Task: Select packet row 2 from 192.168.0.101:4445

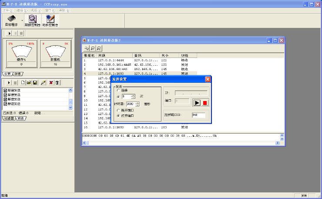Action: (140, 65)
